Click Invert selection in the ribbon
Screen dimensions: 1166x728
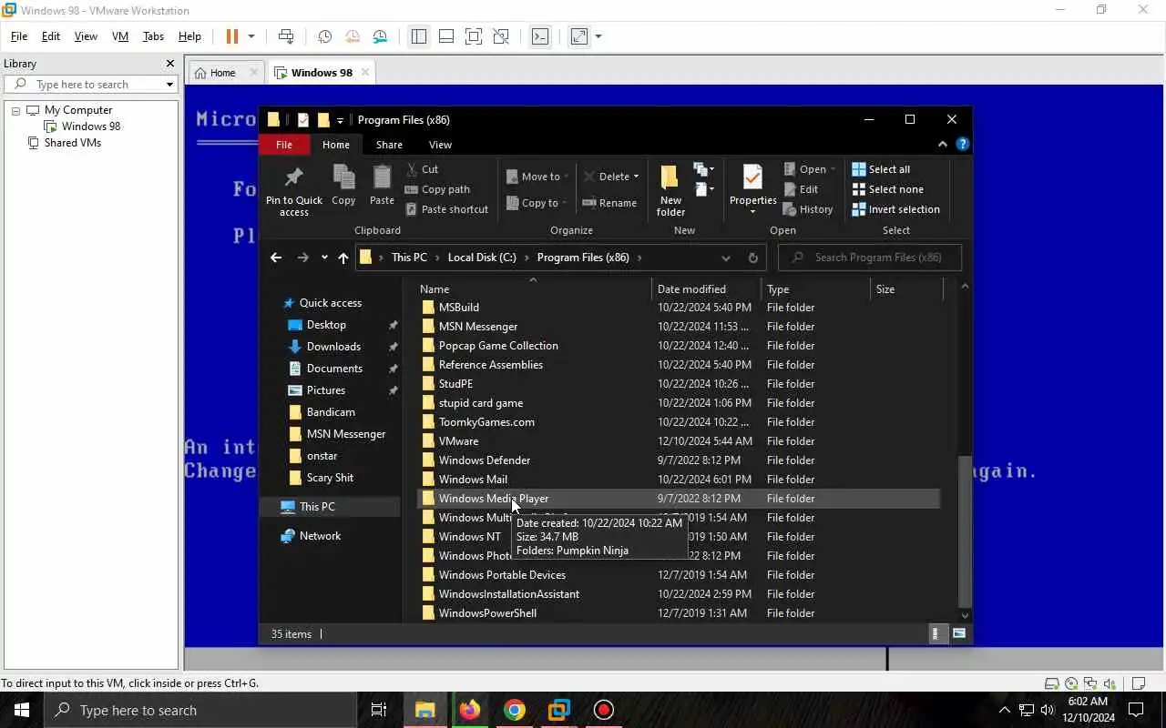tap(895, 209)
